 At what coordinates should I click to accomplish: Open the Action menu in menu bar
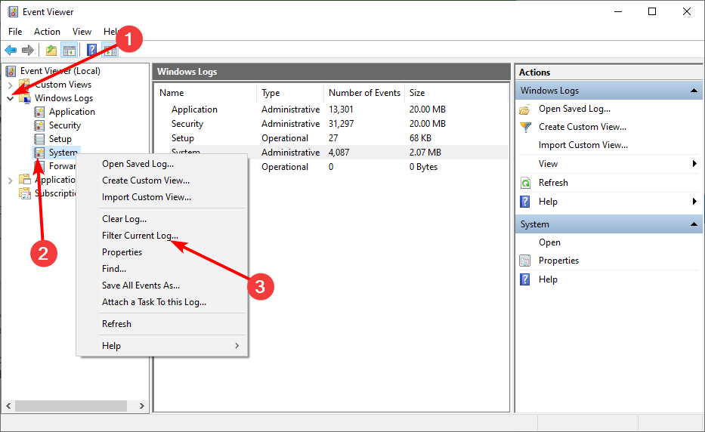(x=47, y=31)
